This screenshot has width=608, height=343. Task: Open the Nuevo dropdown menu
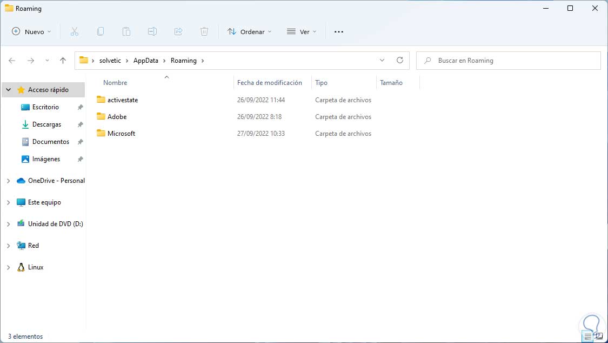pyautogui.click(x=31, y=32)
